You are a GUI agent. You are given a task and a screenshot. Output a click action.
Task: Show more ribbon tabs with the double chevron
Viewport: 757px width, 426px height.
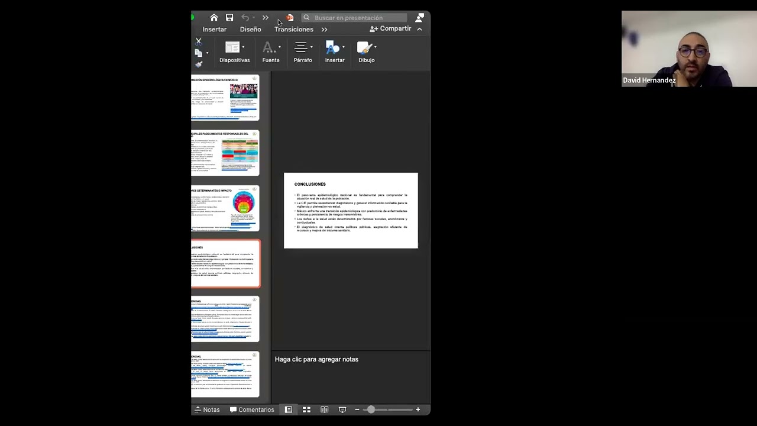point(324,29)
